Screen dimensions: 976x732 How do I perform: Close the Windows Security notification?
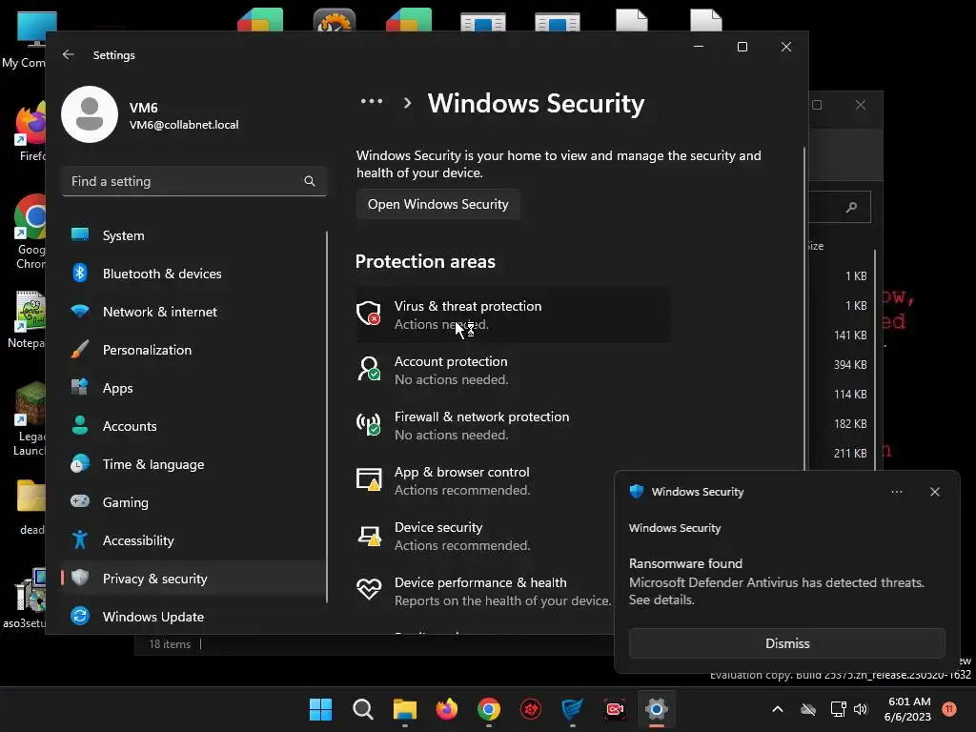click(935, 492)
